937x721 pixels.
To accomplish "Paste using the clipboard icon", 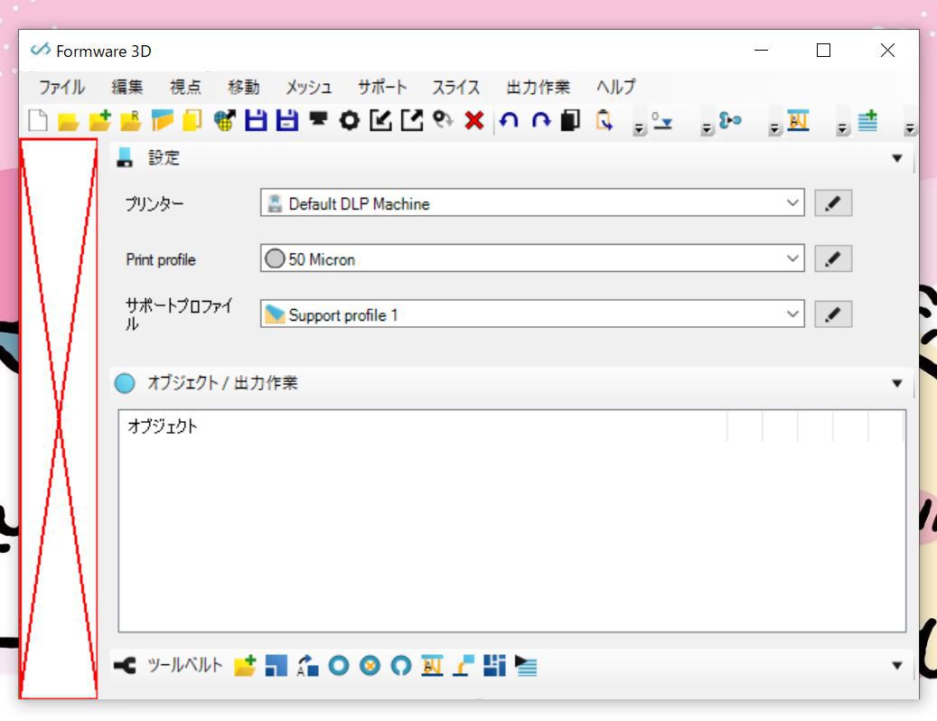I will click(604, 121).
